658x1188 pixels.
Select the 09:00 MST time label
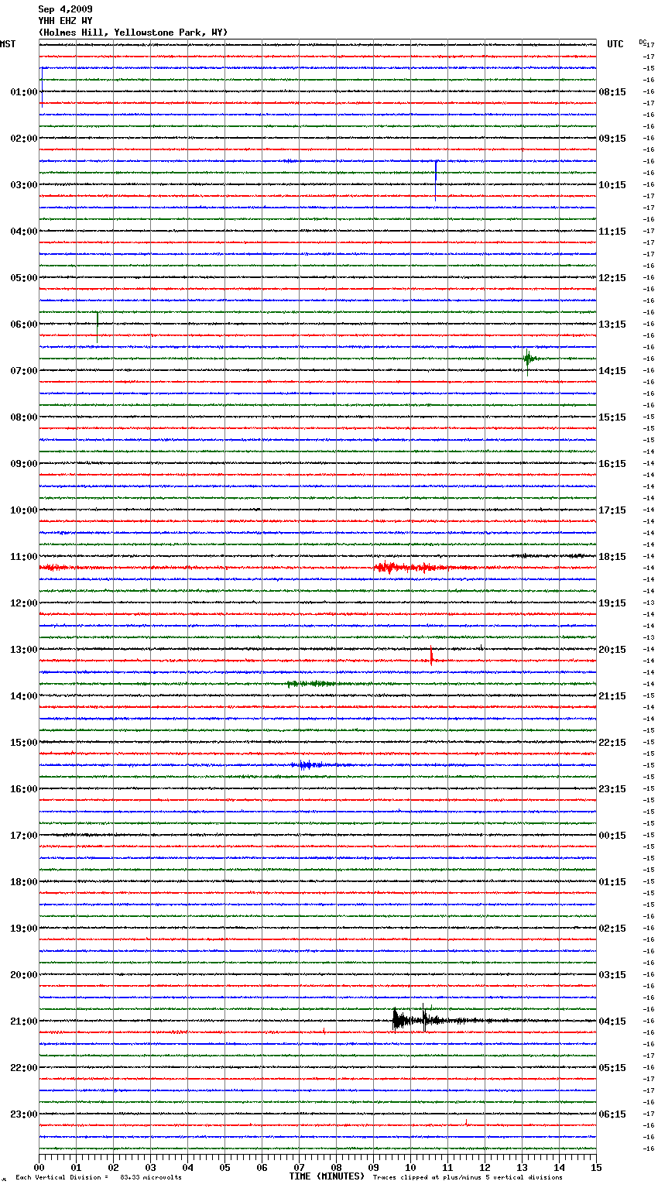point(24,464)
